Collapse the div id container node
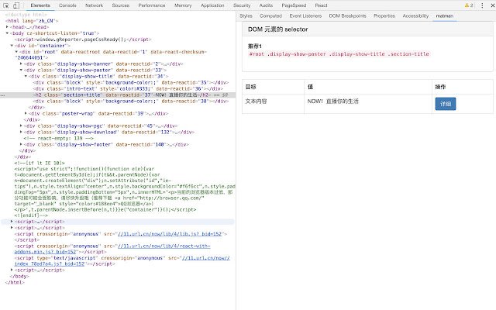Image resolution: width=496 pixels, height=310 pixels. point(12,46)
